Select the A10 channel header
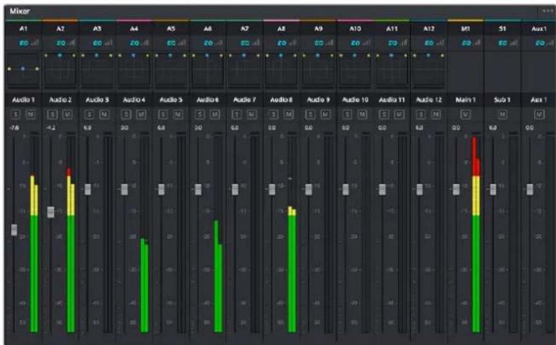 355,29
